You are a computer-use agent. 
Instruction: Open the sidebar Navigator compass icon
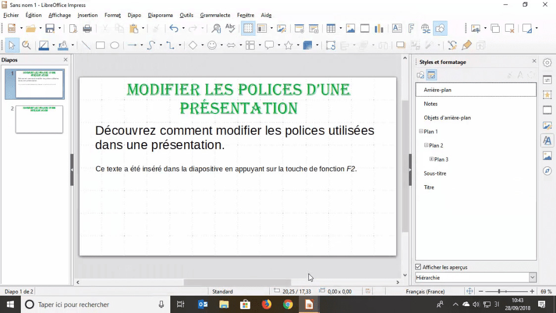(x=547, y=171)
